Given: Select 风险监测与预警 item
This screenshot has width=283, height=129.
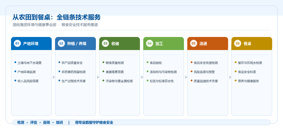Looking at the screenshot, I should (204, 72).
